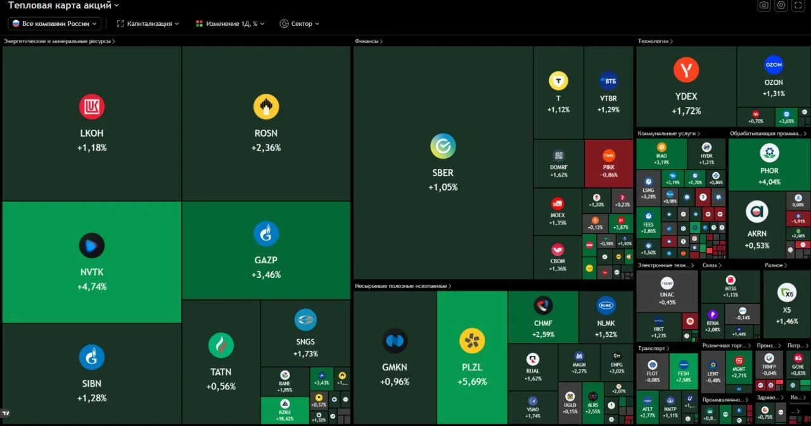This screenshot has width=811, height=426.
Task: Click the AKRN Acron logo
Action: click(x=757, y=211)
